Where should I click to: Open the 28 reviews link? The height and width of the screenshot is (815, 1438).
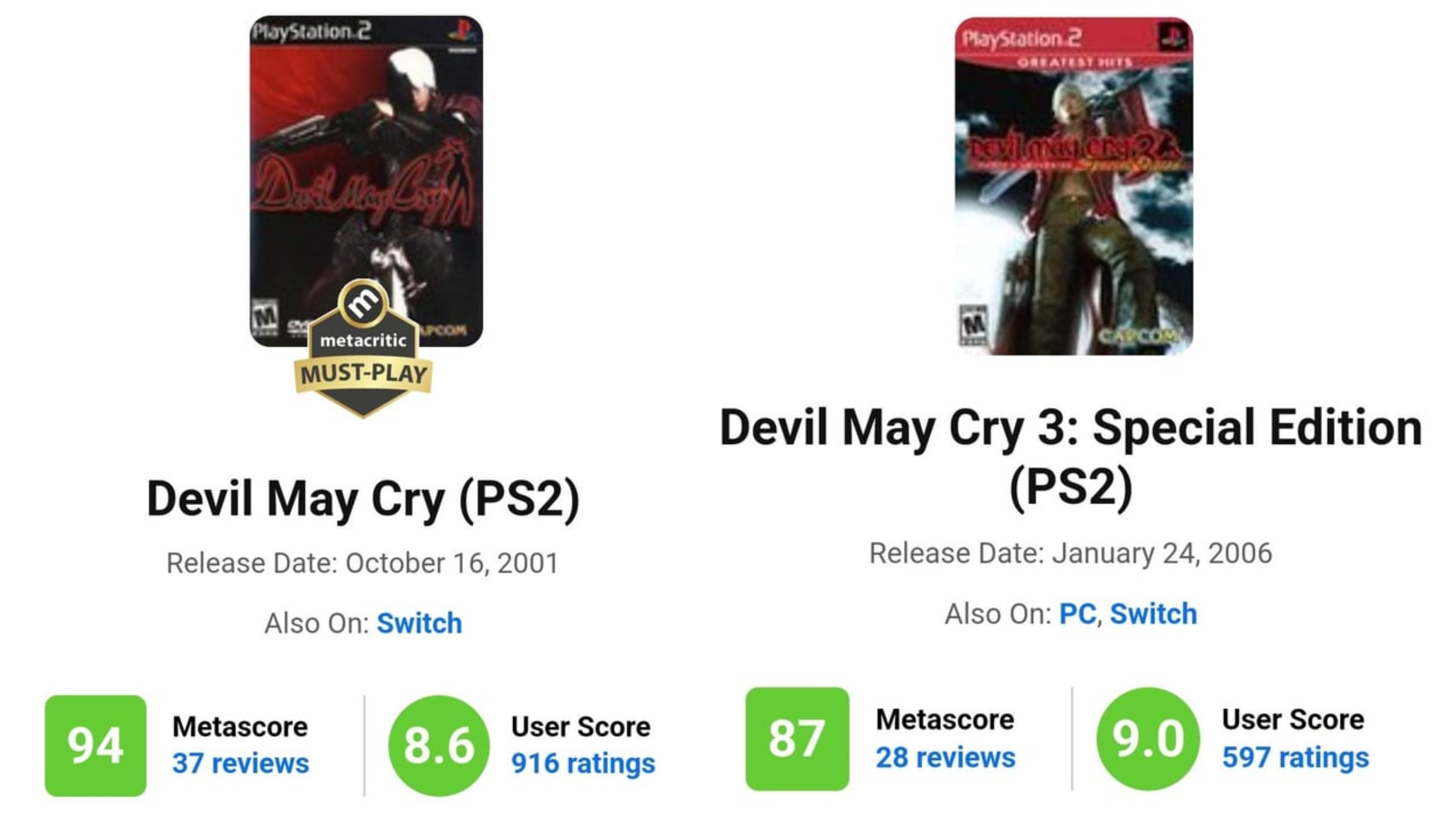coord(945,757)
